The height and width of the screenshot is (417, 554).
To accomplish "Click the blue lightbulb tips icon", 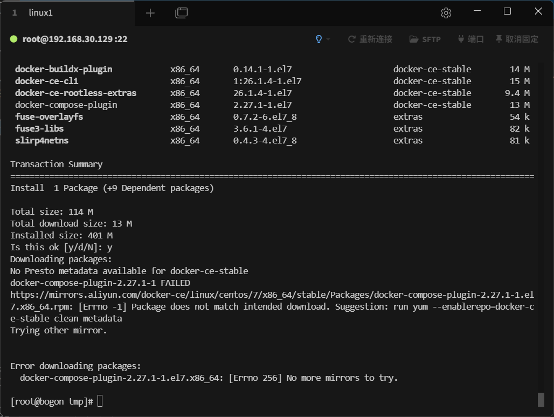I will click(x=318, y=39).
